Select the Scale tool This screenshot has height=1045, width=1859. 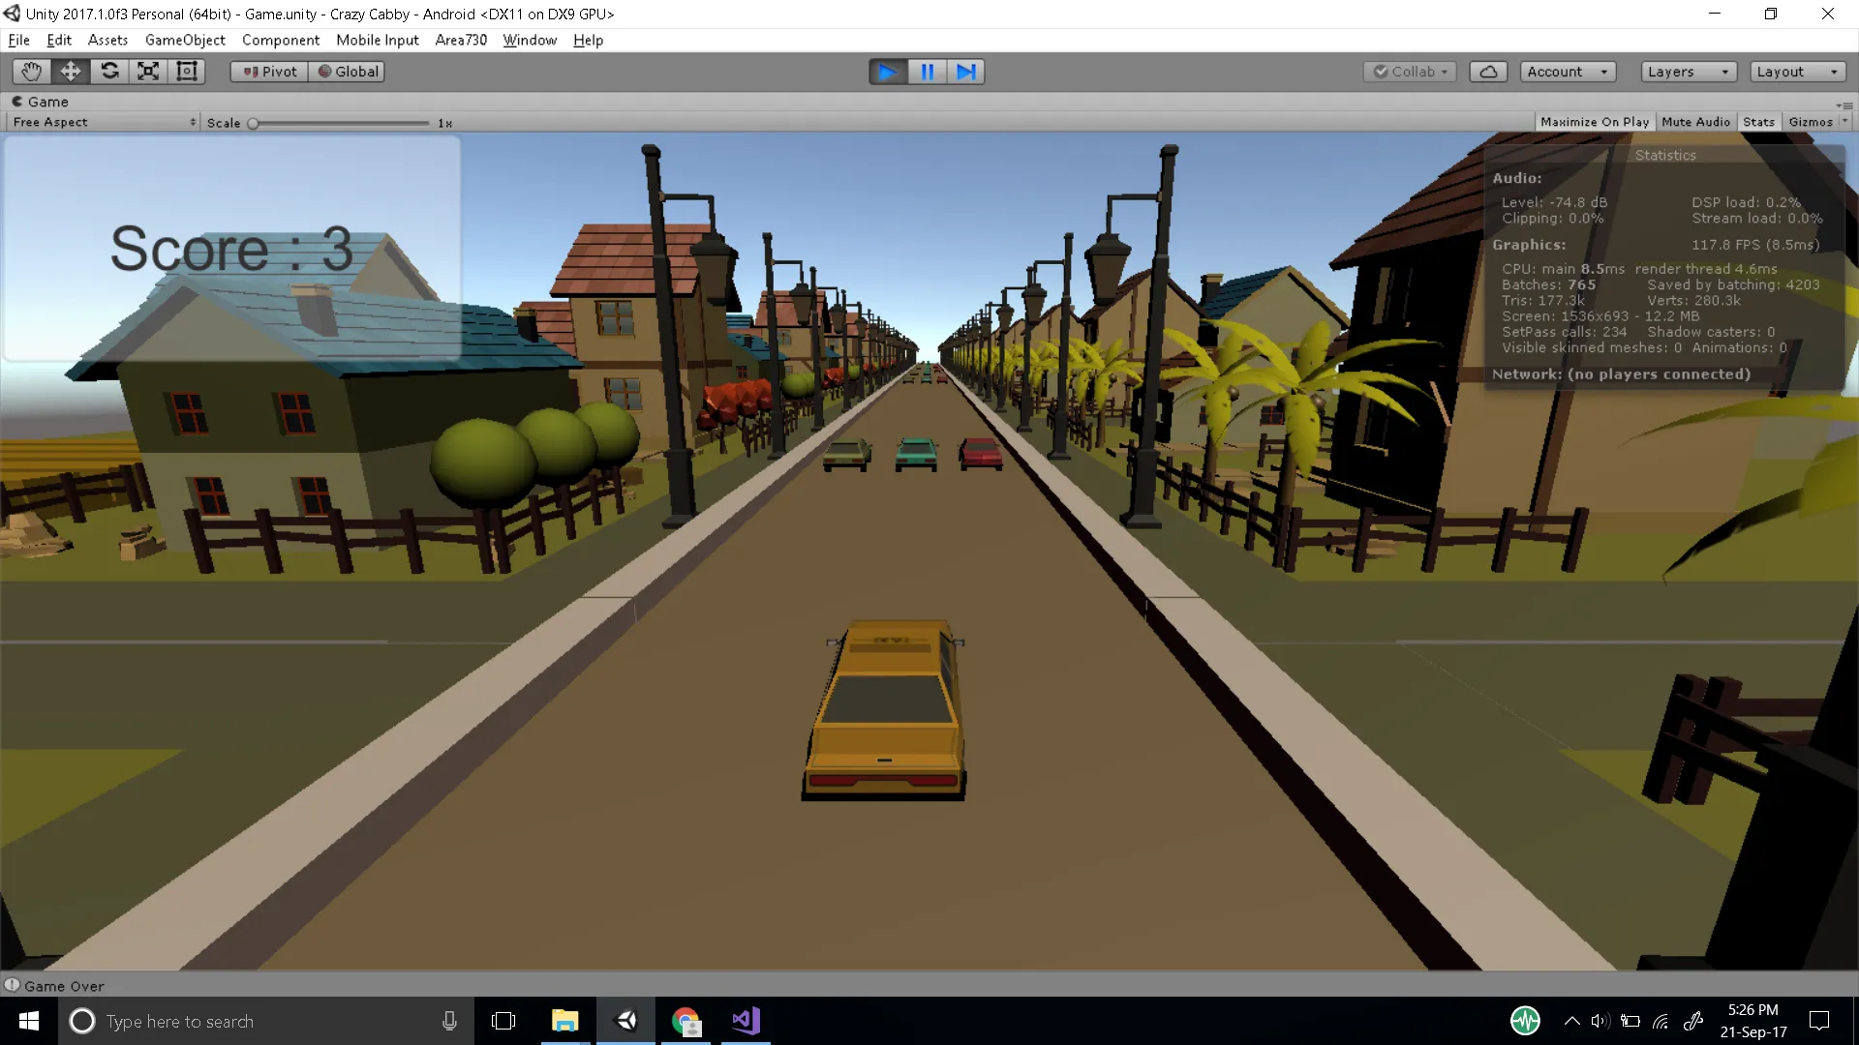point(148,72)
